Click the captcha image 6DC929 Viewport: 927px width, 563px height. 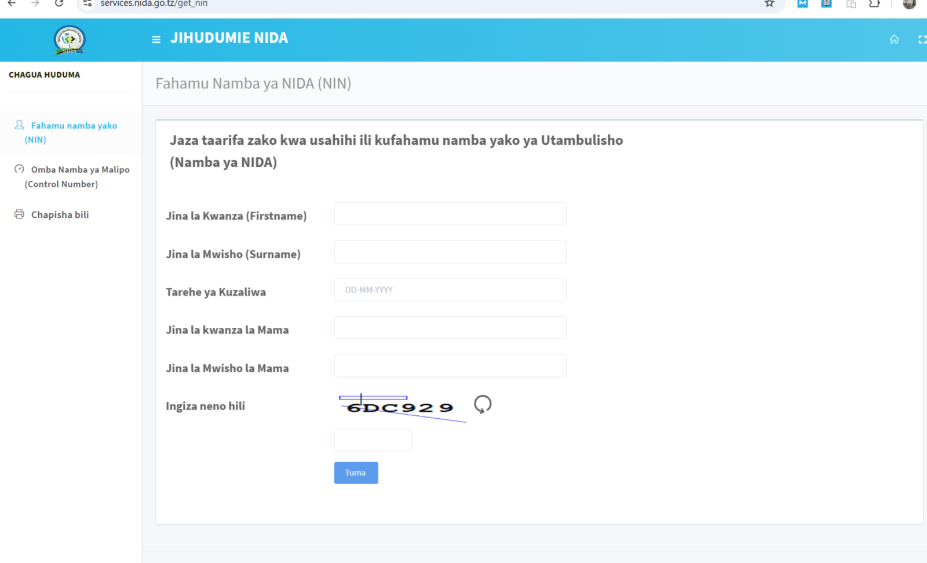point(402,407)
